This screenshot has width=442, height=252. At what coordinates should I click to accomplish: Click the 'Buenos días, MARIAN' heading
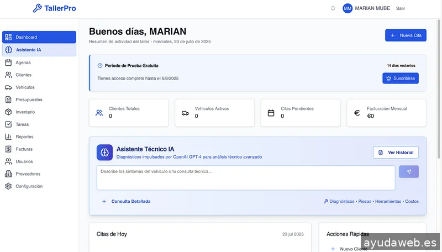coord(138,32)
